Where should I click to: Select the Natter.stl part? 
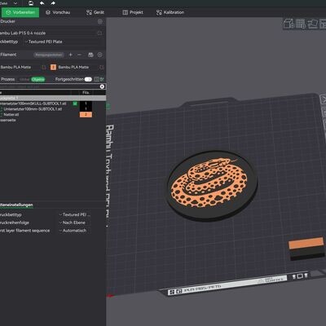(x=11, y=115)
